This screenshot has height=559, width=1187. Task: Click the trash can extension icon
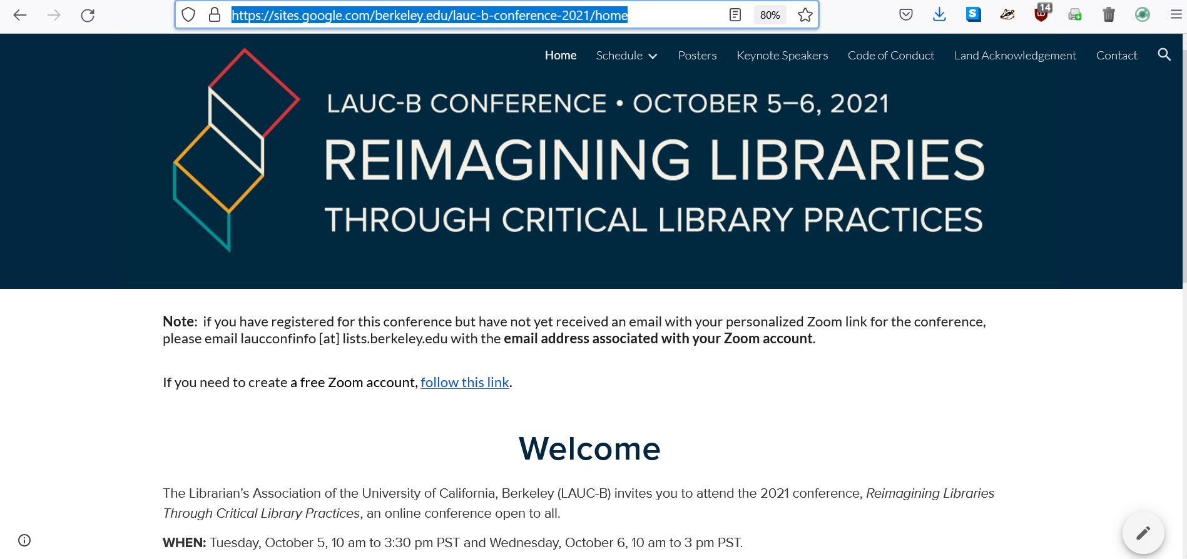1108,14
